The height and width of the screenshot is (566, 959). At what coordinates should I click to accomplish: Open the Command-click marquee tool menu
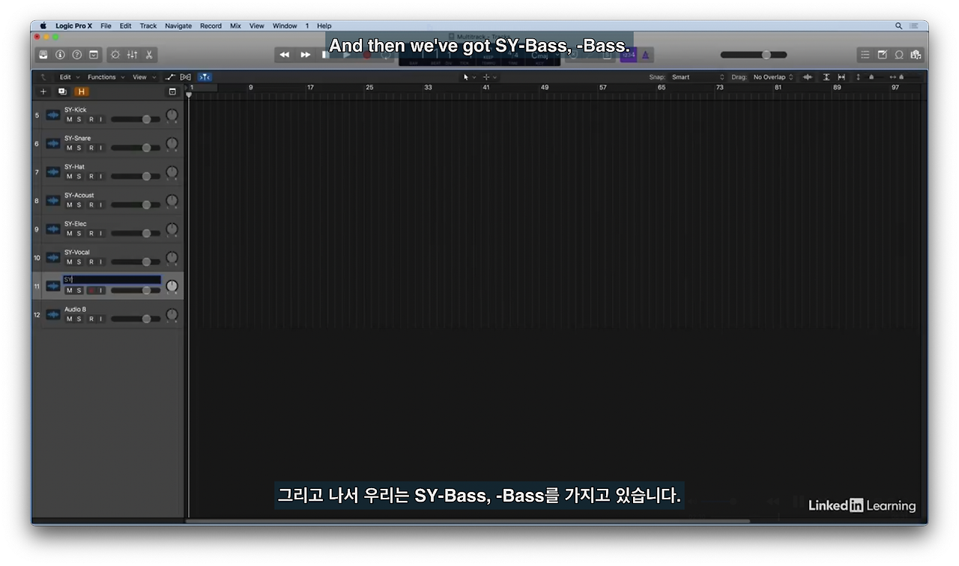tap(489, 77)
